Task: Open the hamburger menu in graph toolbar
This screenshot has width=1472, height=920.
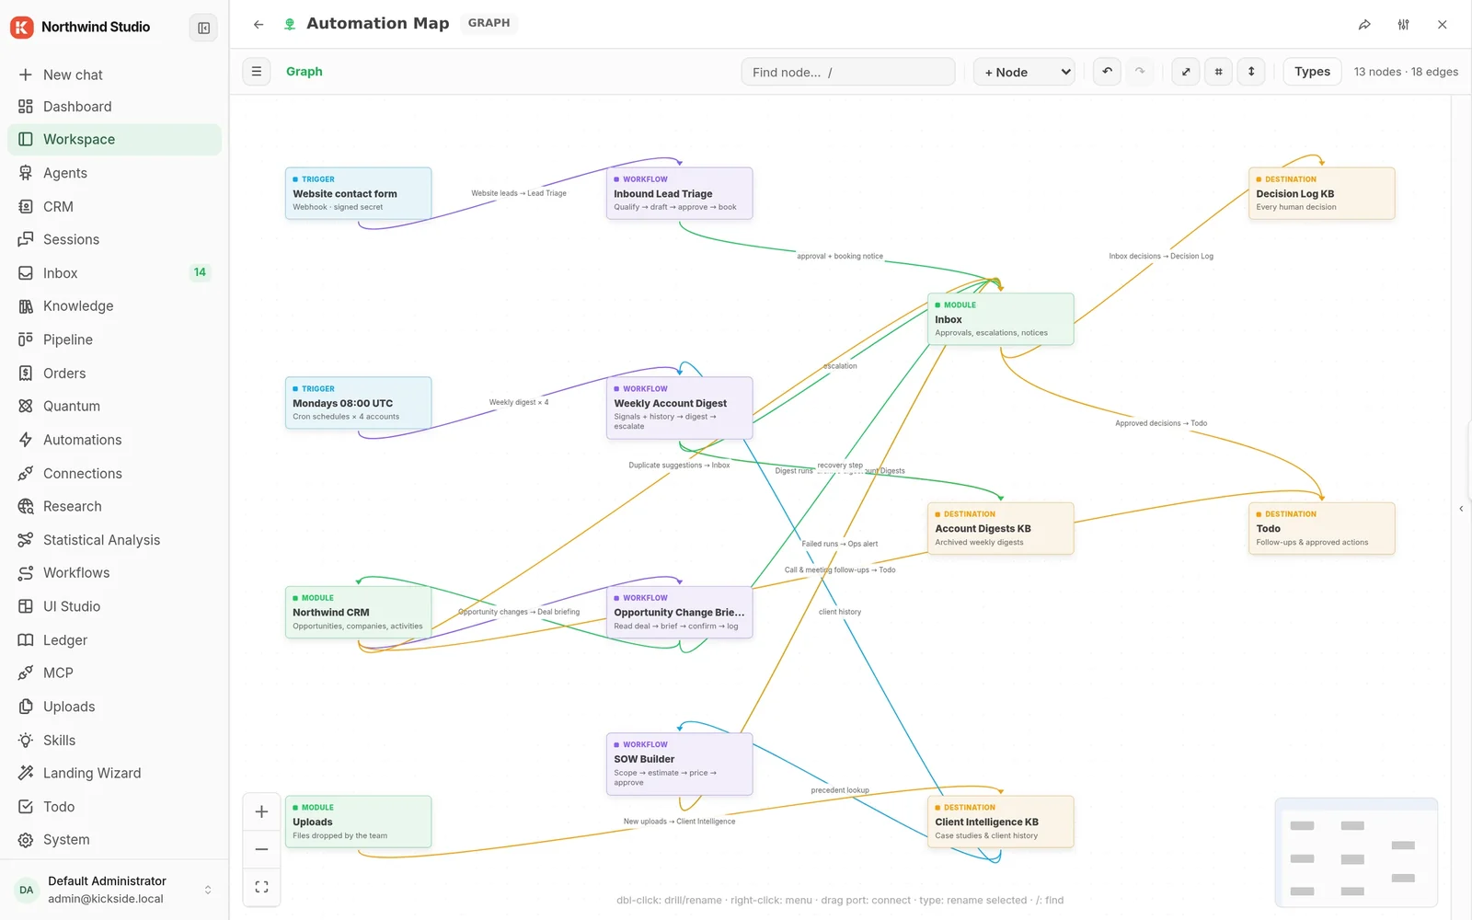Action: (257, 72)
